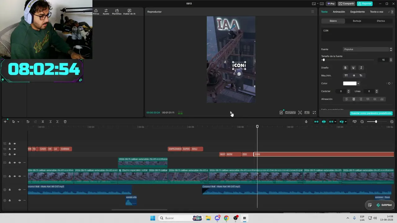Click the Compartir button
The height and width of the screenshot is (223, 397).
point(346,4)
